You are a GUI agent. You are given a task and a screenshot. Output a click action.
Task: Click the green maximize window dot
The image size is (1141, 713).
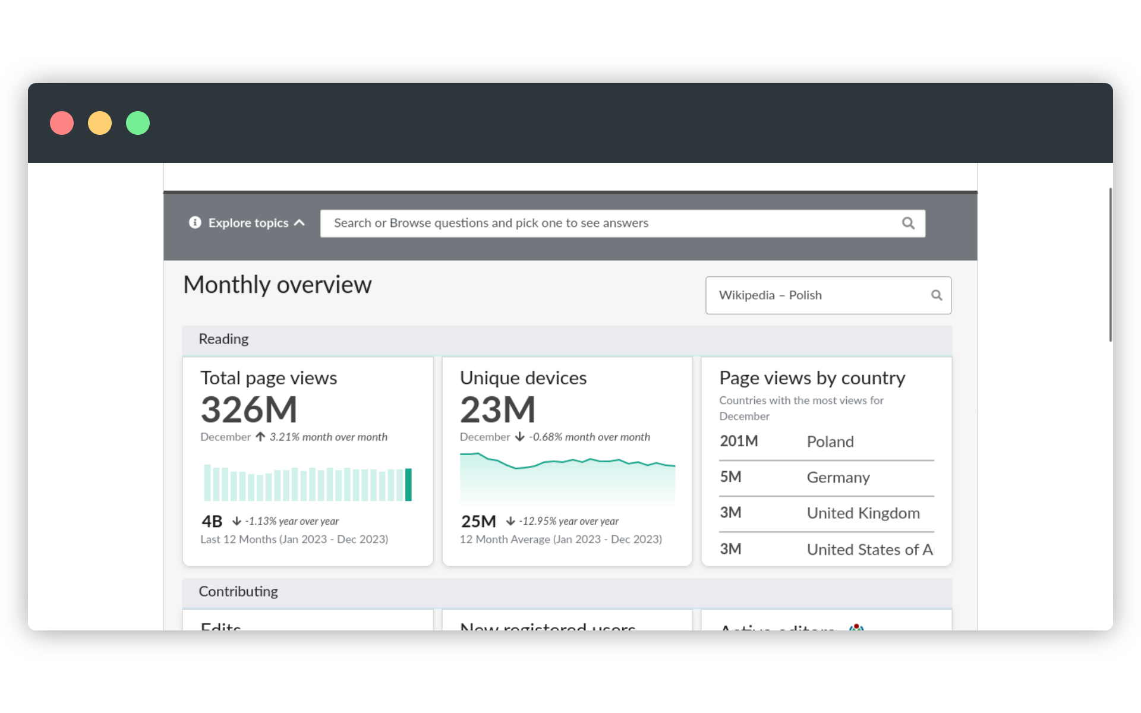[138, 123]
